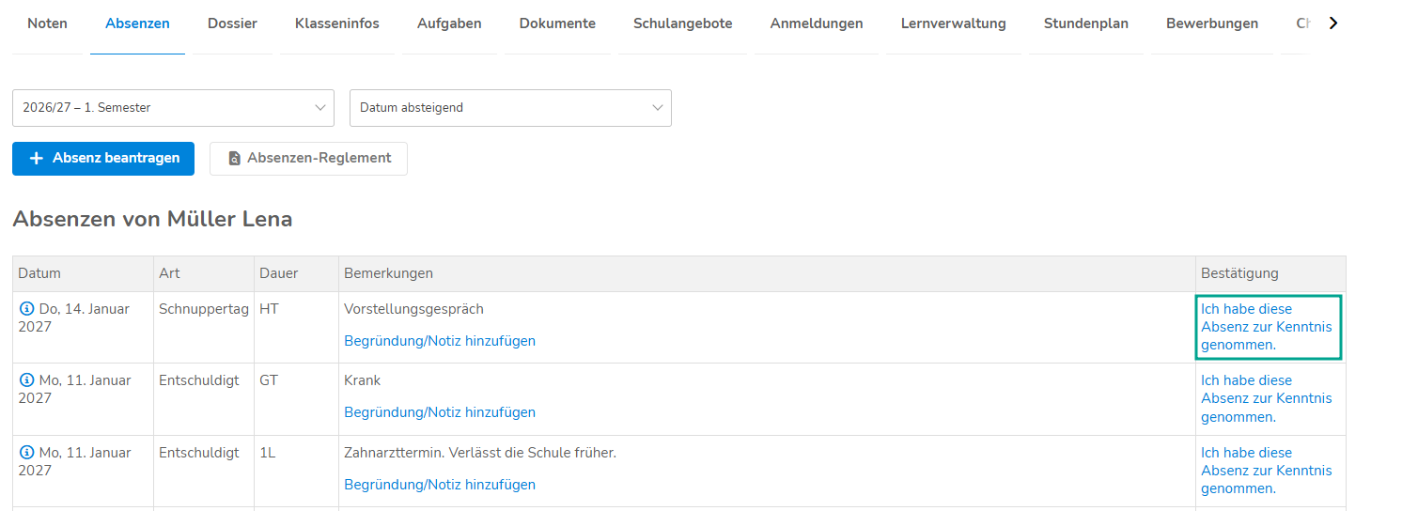Click info icon on the Zahnarzttermin absence row
Viewport: 1402px width, 511px height.
click(26, 453)
